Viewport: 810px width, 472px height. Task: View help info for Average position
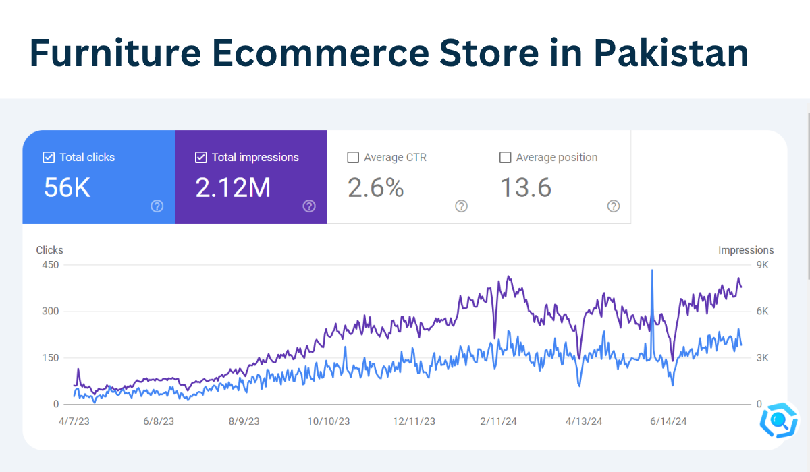point(614,206)
